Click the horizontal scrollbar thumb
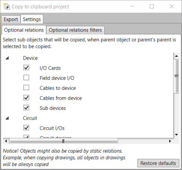182x170 pixels. 63,141
